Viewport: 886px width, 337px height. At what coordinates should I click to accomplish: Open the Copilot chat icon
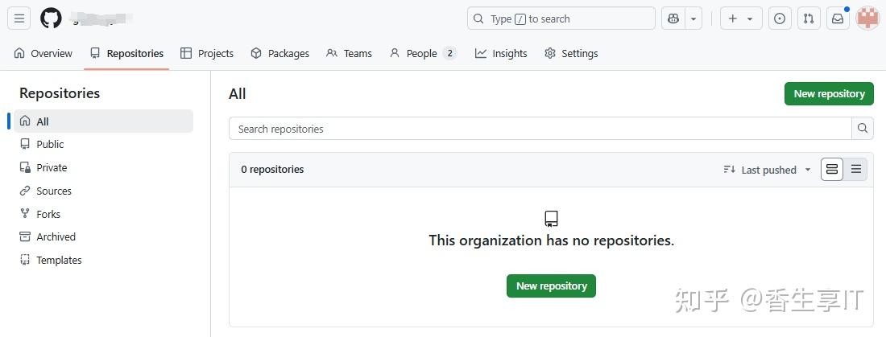(673, 18)
